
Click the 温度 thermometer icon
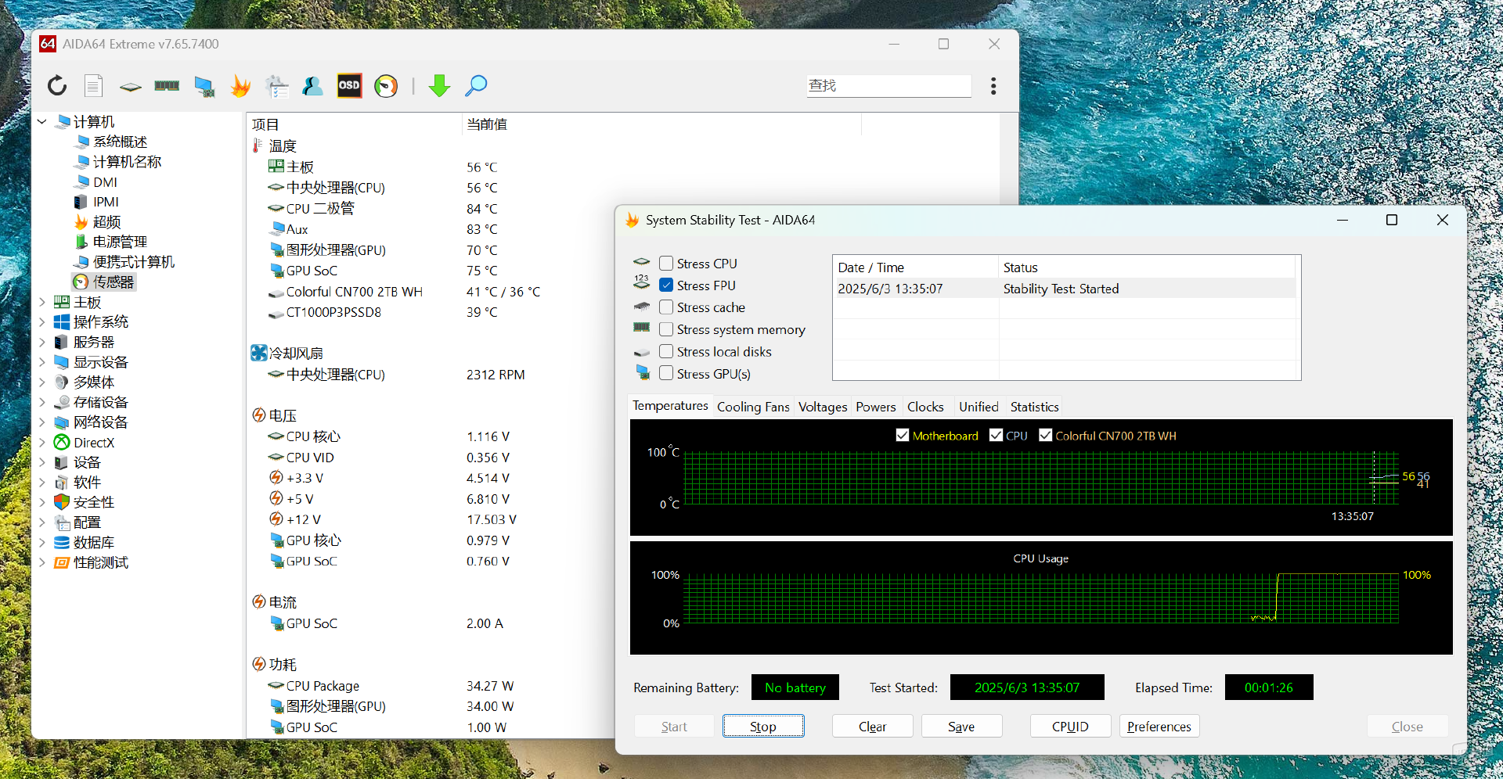tap(258, 145)
